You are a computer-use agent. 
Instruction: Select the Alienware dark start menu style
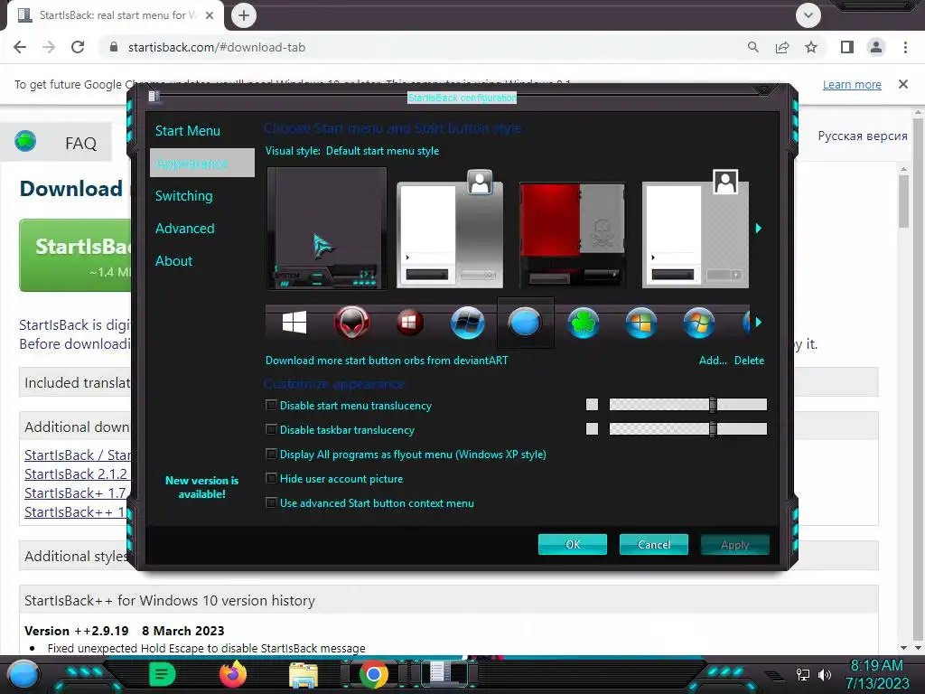pos(326,228)
